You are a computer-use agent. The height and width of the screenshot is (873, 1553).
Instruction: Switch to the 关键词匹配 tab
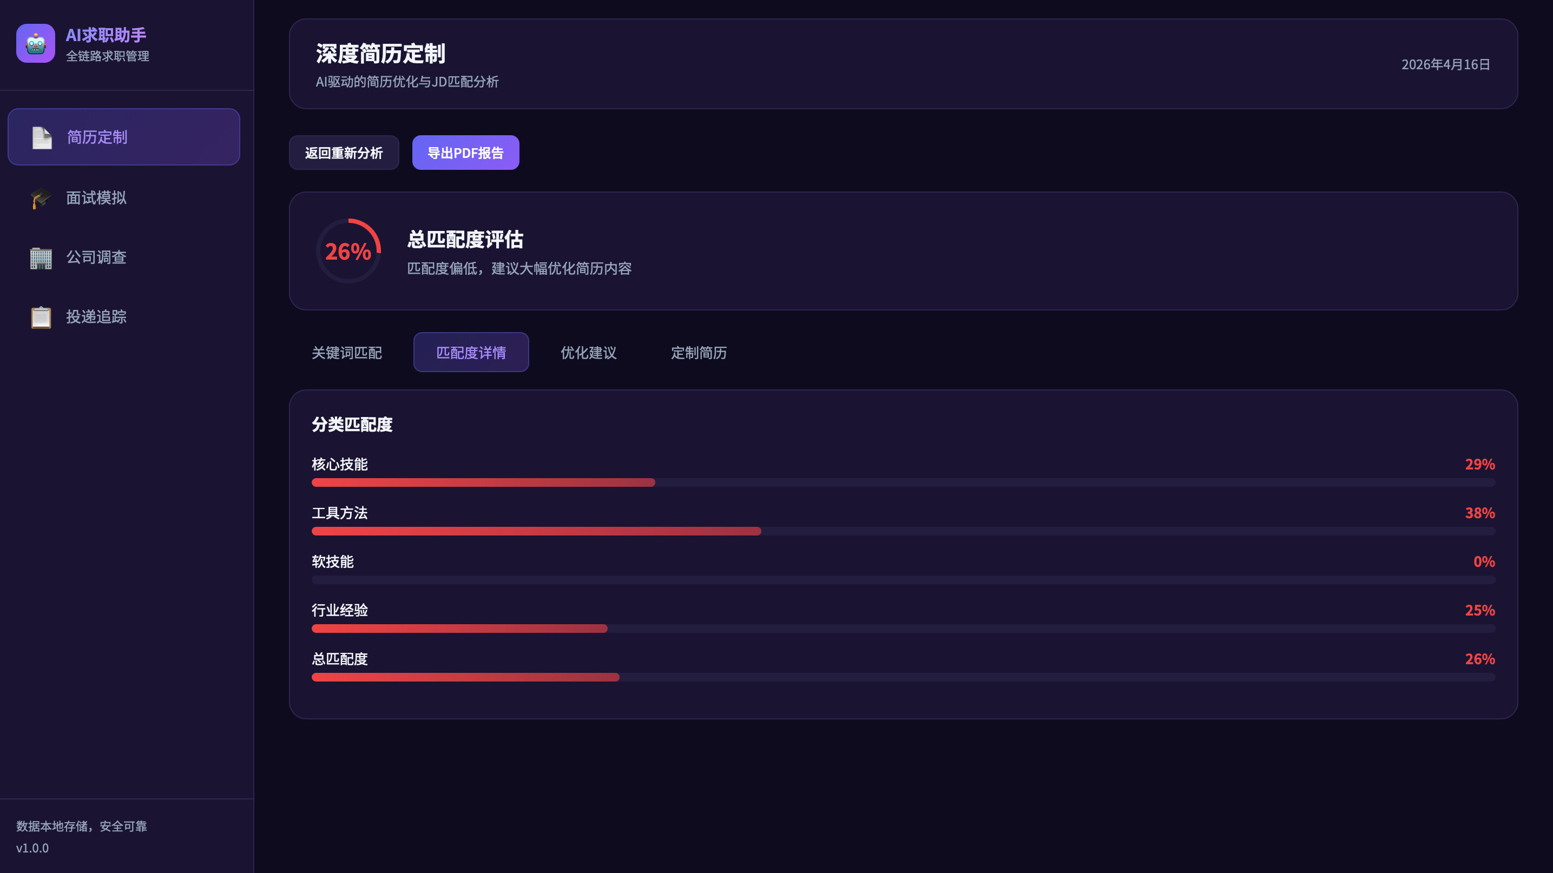click(x=347, y=353)
